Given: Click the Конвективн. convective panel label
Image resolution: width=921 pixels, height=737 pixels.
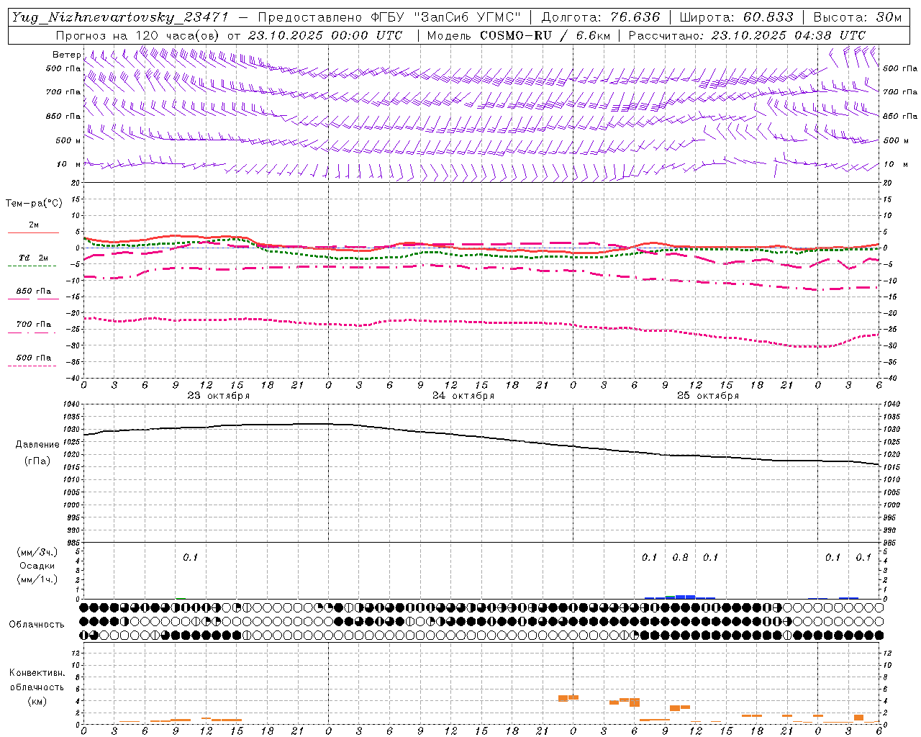Looking at the screenshot, I should coord(37,673).
